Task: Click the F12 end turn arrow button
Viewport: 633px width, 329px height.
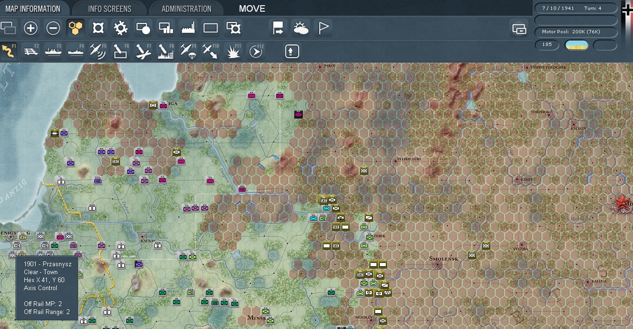Action: click(256, 51)
